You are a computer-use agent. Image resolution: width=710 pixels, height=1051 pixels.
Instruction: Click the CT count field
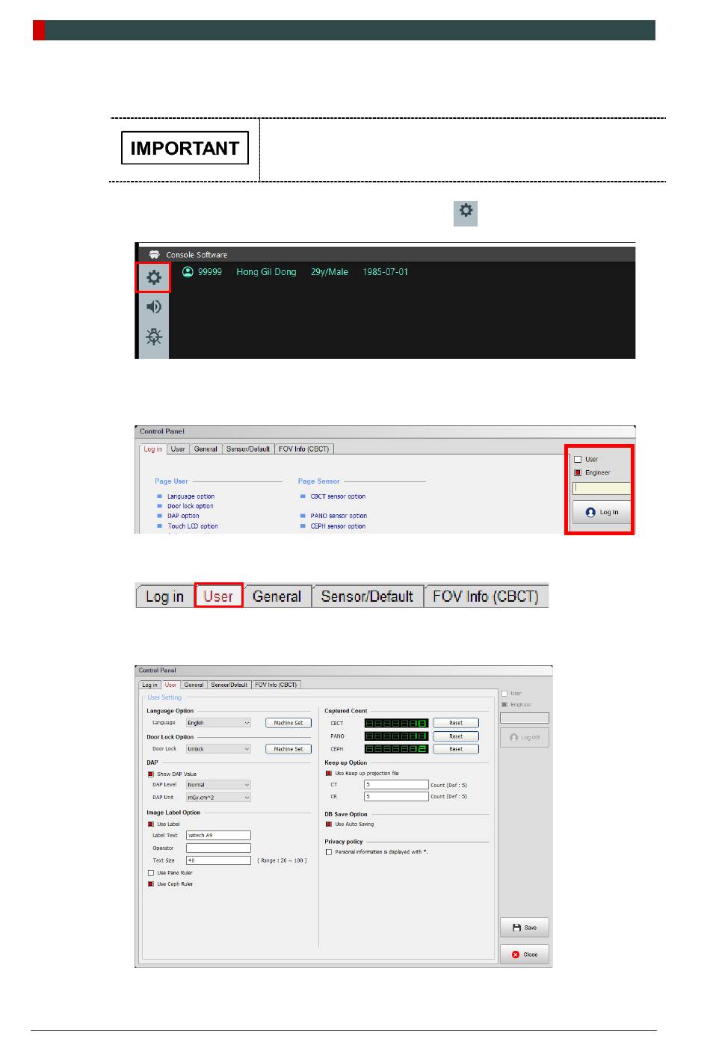pos(396,785)
